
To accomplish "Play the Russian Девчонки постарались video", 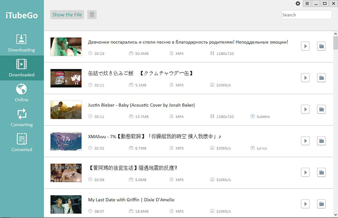I will pyautogui.click(x=305, y=46).
